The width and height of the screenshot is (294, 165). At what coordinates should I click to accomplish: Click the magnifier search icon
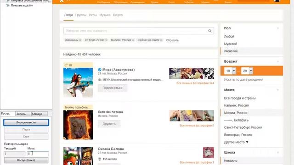tap(210, 31)
